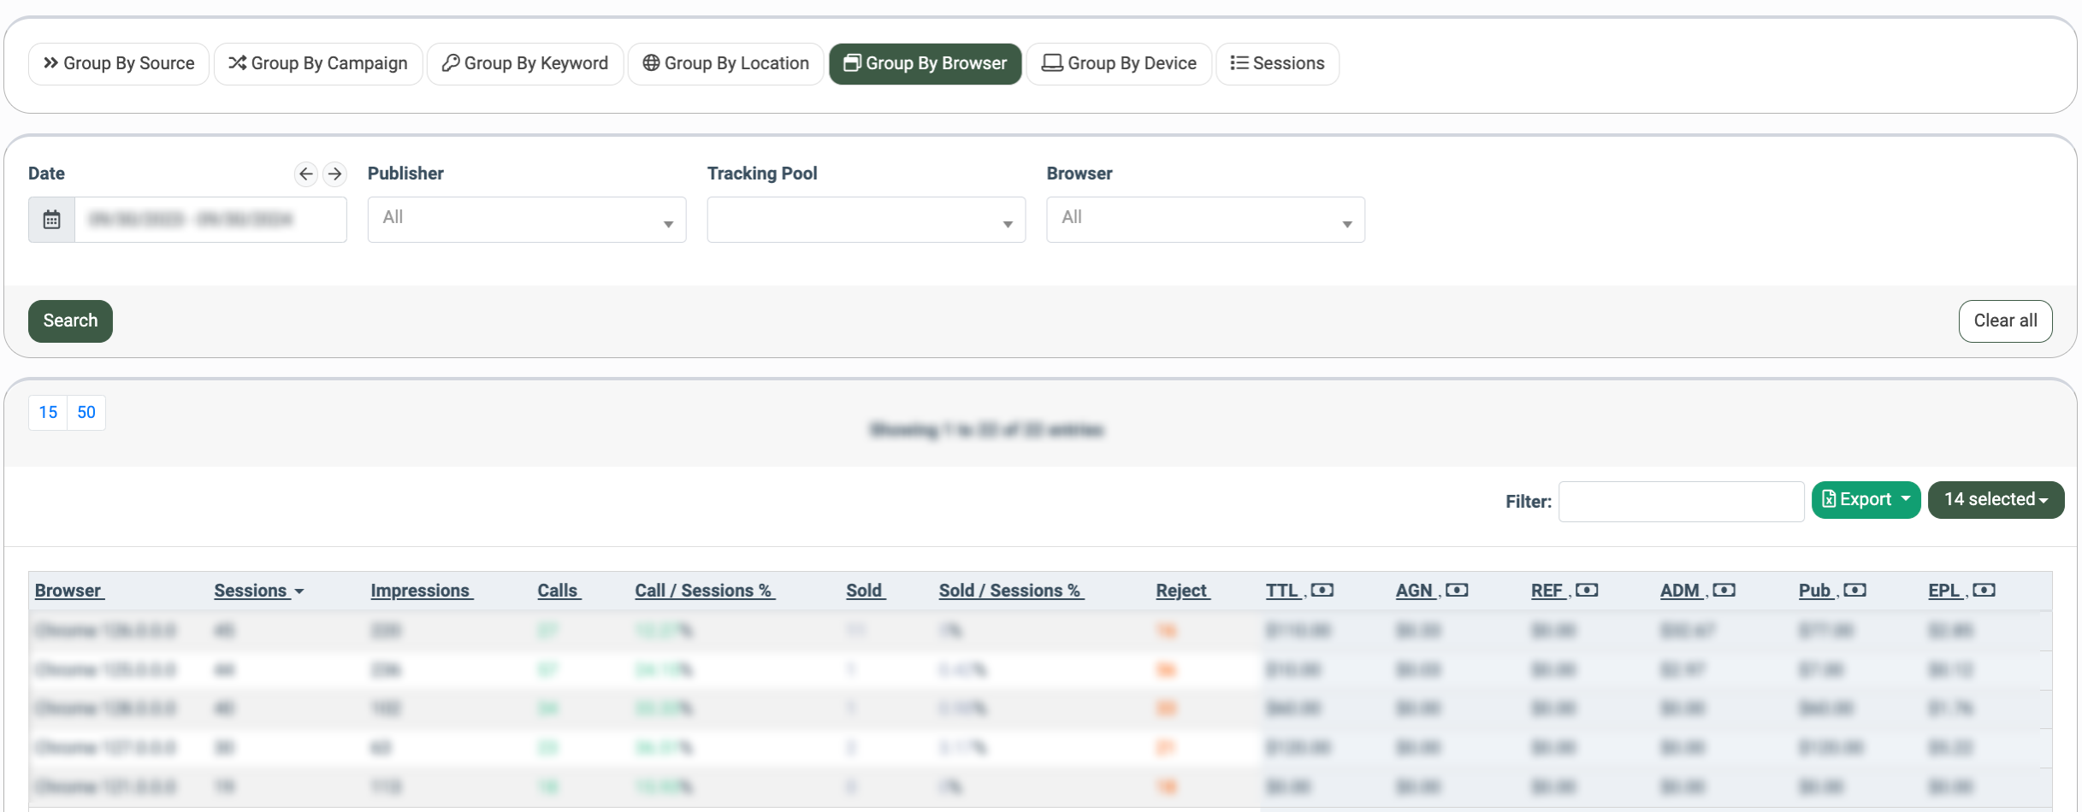The image size is (2082, 812).
Task: Click the money icon next to REF
Action: click(x=1587, y=591)
